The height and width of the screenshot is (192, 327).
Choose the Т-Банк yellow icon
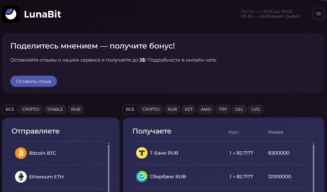[x=142, y=153]
